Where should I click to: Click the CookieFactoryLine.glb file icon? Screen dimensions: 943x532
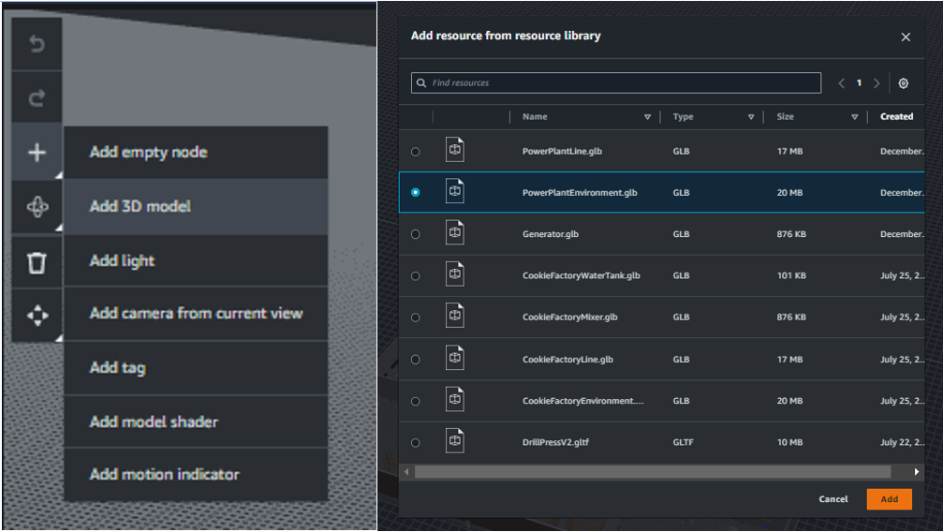[455, 358]
